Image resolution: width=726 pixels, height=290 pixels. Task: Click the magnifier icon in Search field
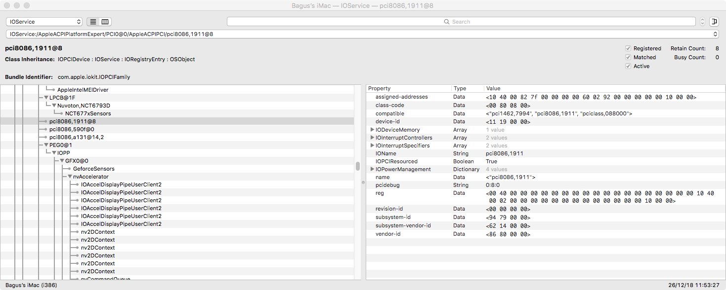tap(447, 22)
